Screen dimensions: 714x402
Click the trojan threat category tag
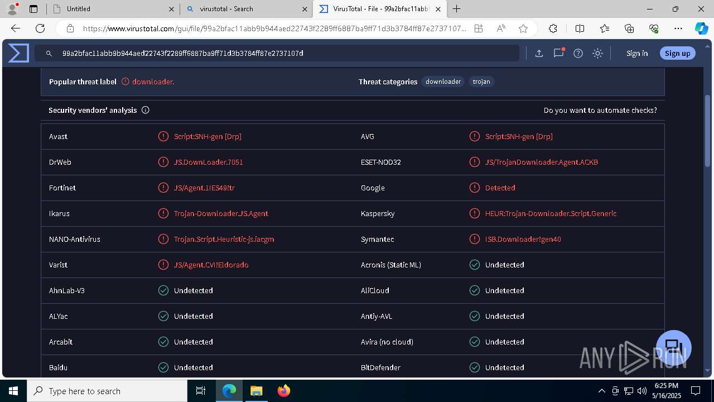coord(481,82)
